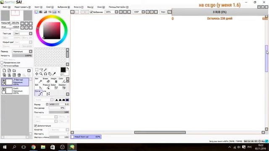Show the HSV sliders panel
This screenshot has height=151, width=269.
[45, 12]
